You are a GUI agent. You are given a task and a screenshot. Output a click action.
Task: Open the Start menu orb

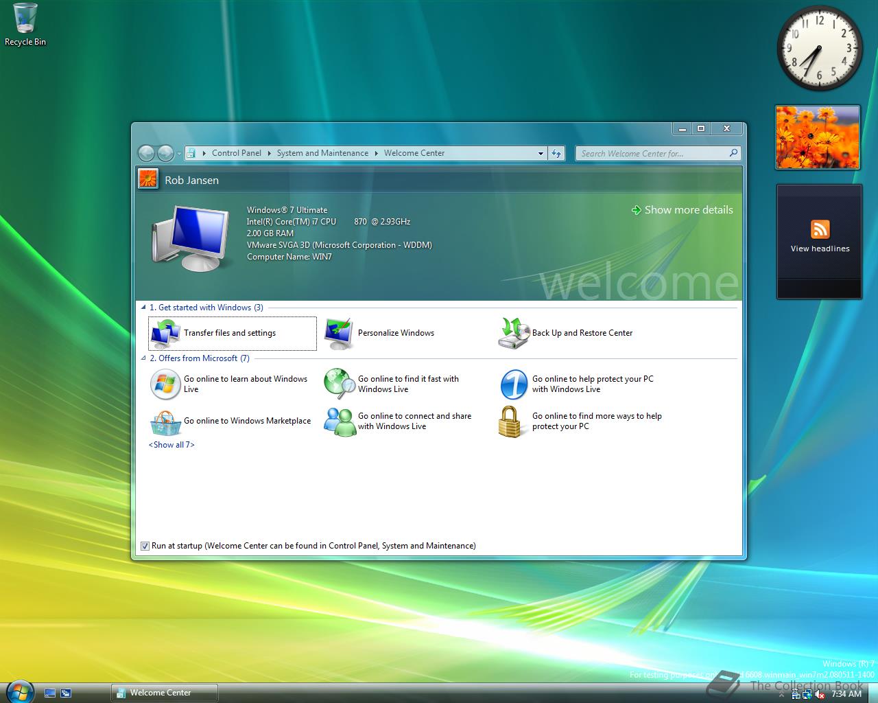coord(19,692)
